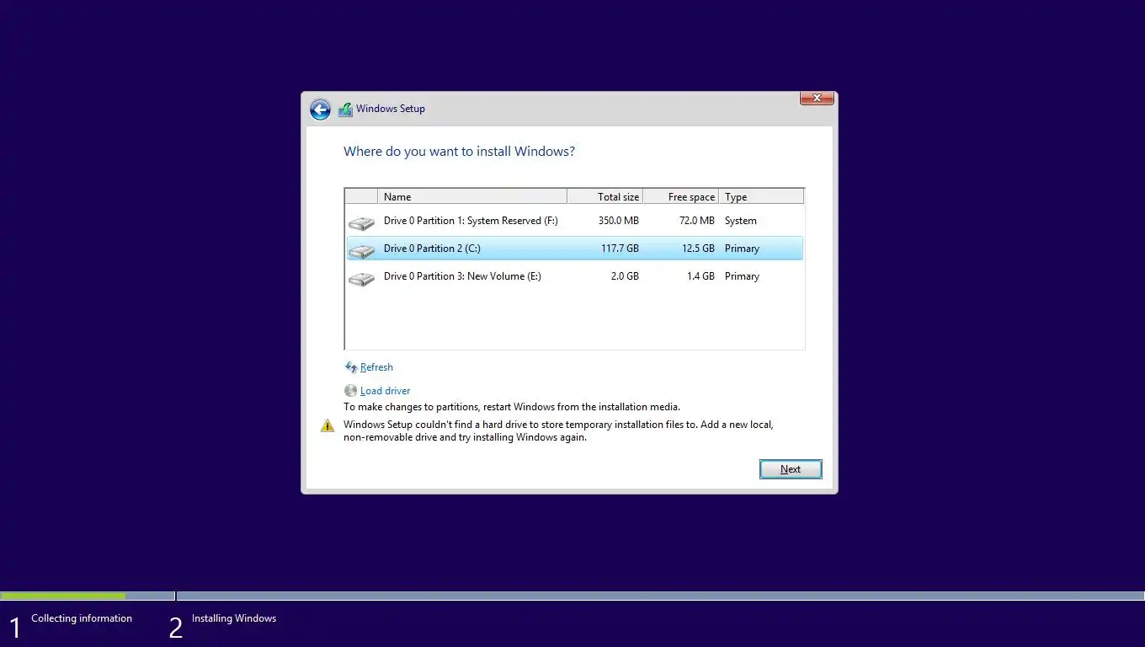Sort by the Total size column header
Image resolution: width=1145 pixels, height=647 pixels.
(605, 196)
